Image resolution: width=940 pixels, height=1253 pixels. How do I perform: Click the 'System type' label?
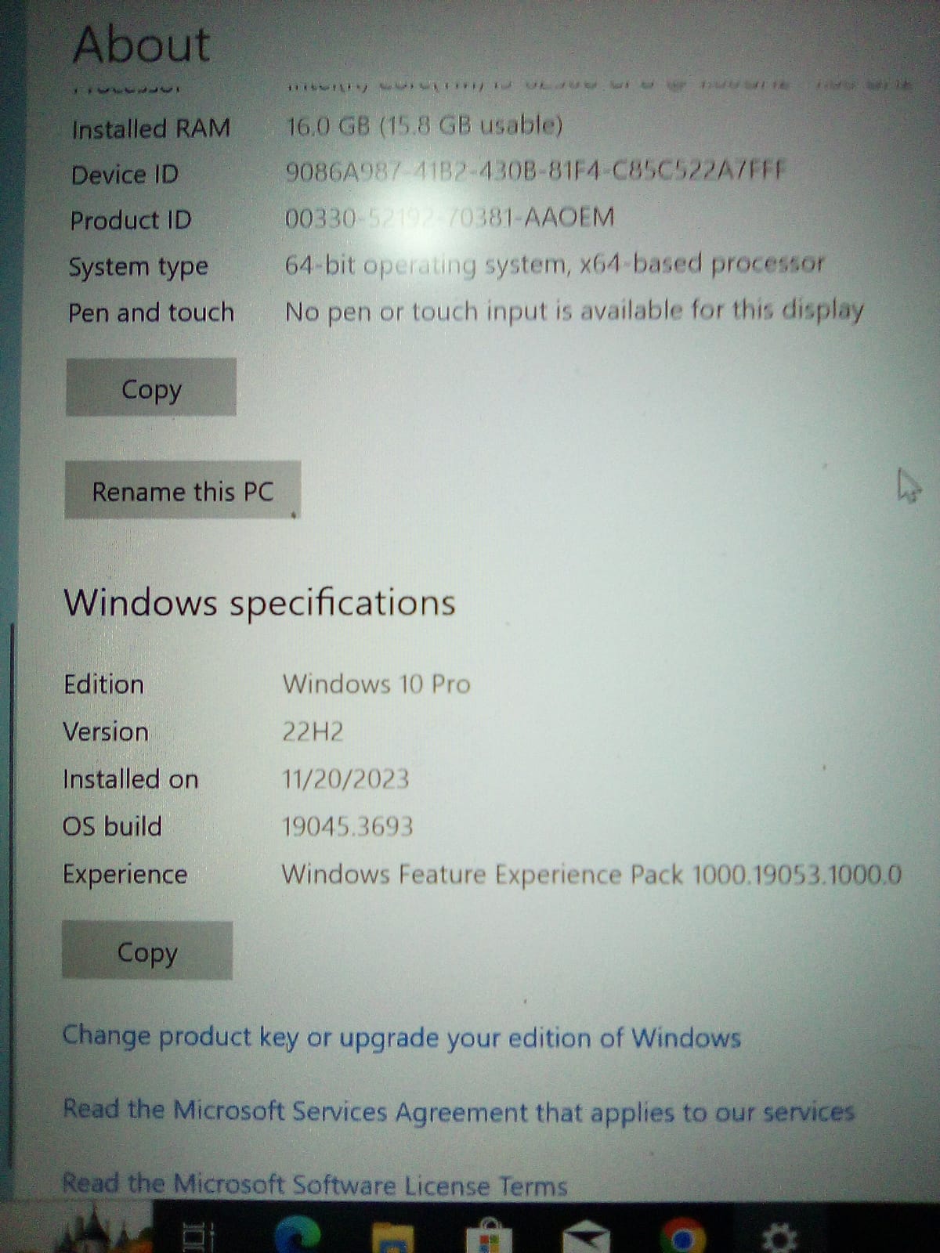point(138,268)
